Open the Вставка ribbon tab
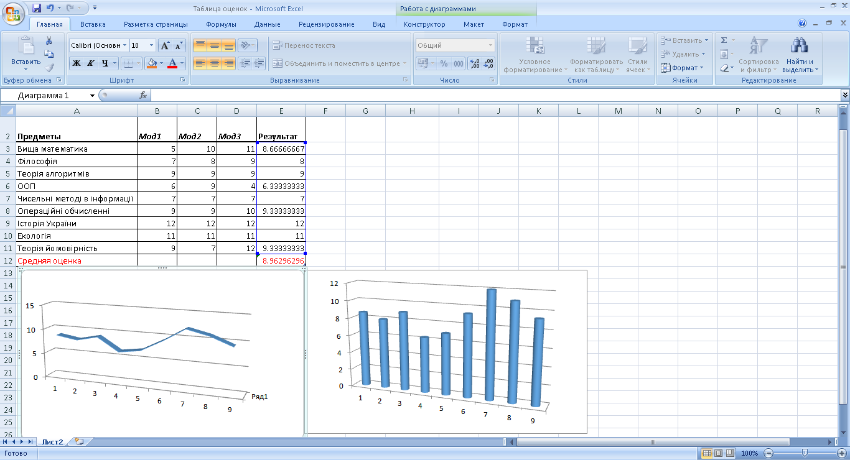Image resolution: width=850 pixels, height=460 pixels. click(x=93, y=24)
